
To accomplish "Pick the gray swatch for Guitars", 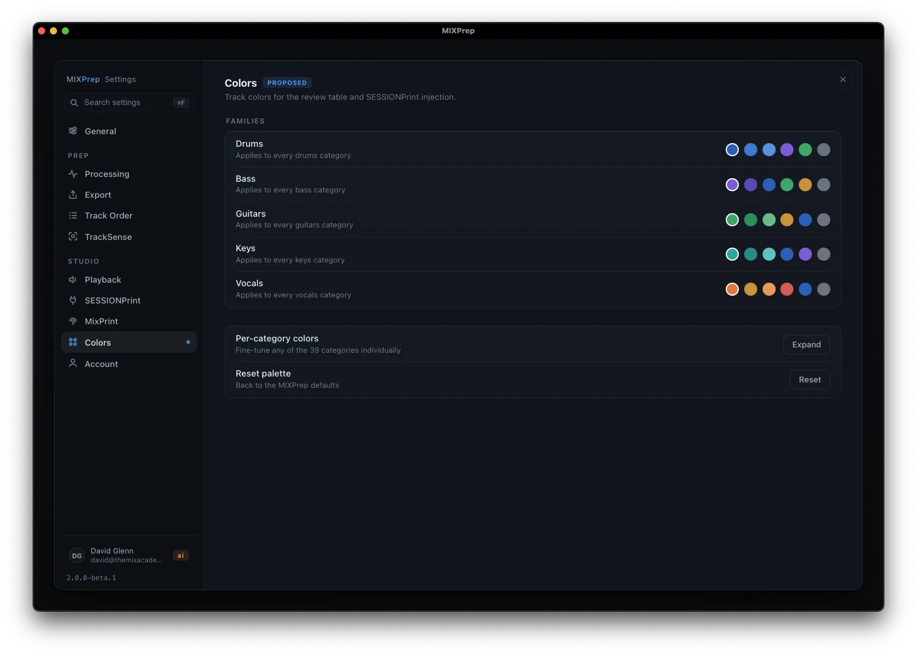I will point(824,220).
